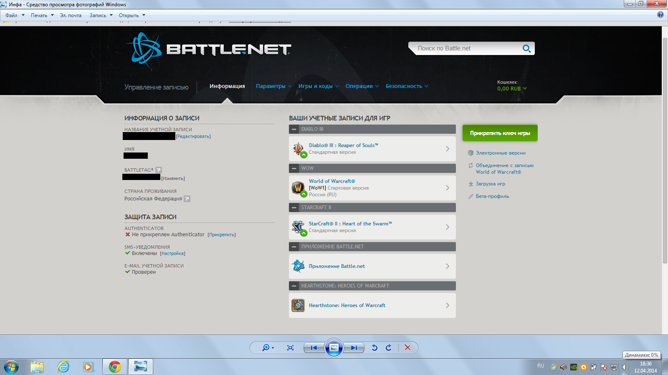668x375 pixels.
Task: Click the StarCraft II game icon
Action: pos(298,227)
